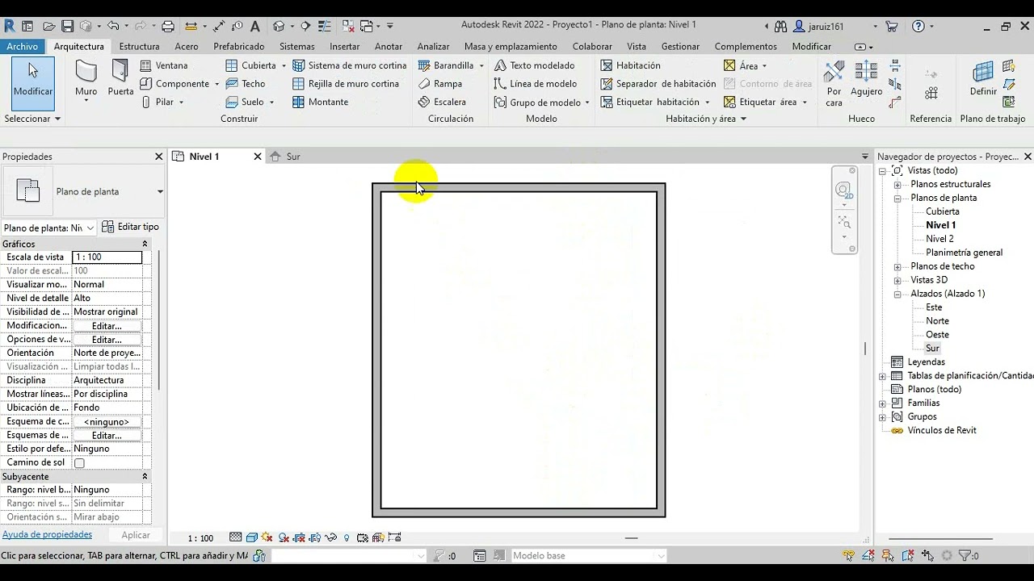Open the Autodesk App Store cart
The width and height of the screenshot is (1034, 581).
coord(892,27)
